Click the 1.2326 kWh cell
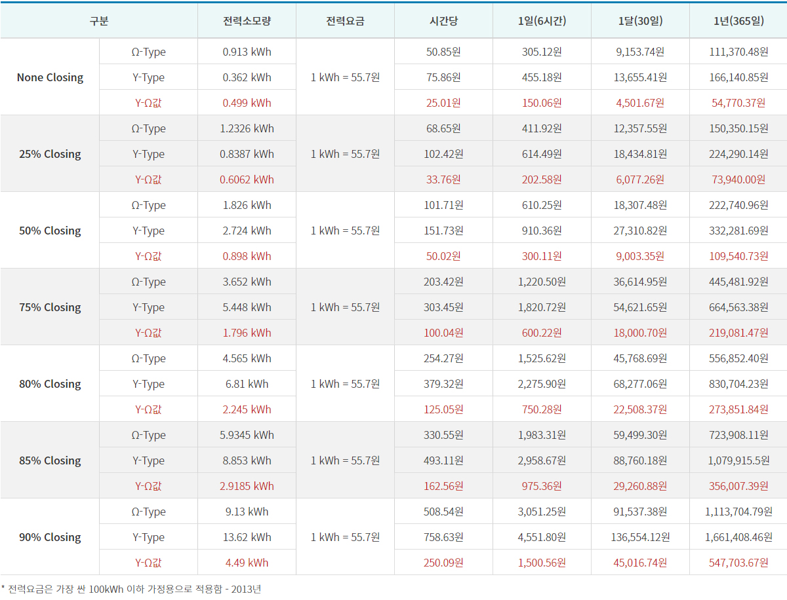Image resolution: width=787 pixels, height=600 pixels. [247, 128]
